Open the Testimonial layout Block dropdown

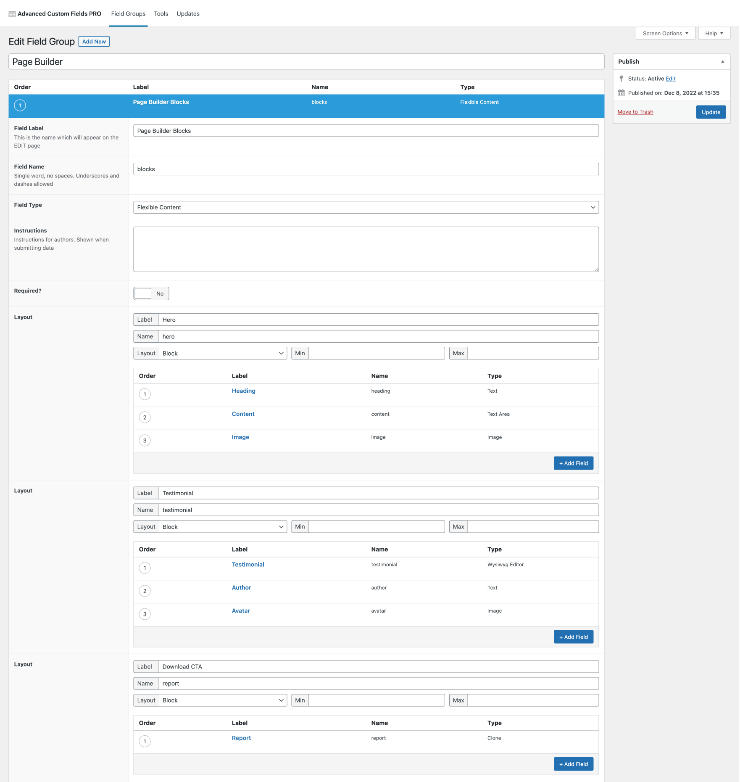point(223,527)
